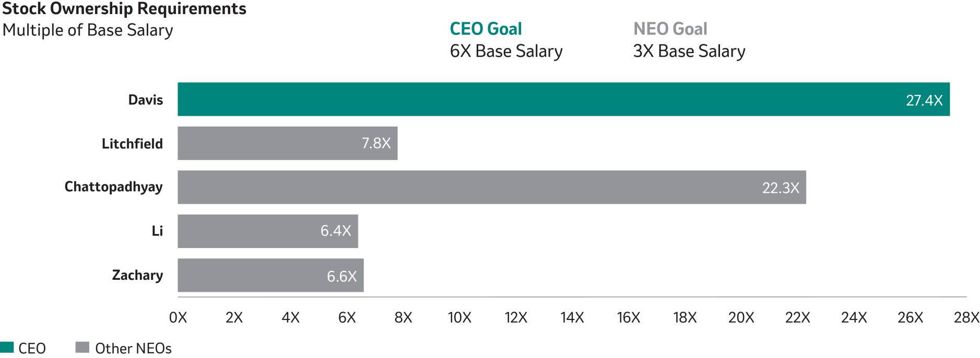
Task: Select the Li gray bar
Action: (268, 231)
